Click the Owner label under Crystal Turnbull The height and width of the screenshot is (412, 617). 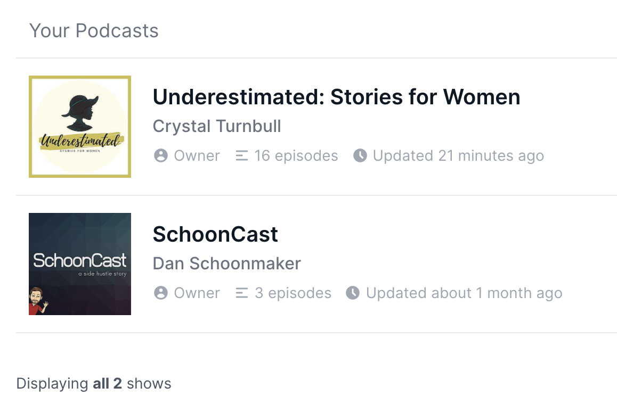[197, 156]
